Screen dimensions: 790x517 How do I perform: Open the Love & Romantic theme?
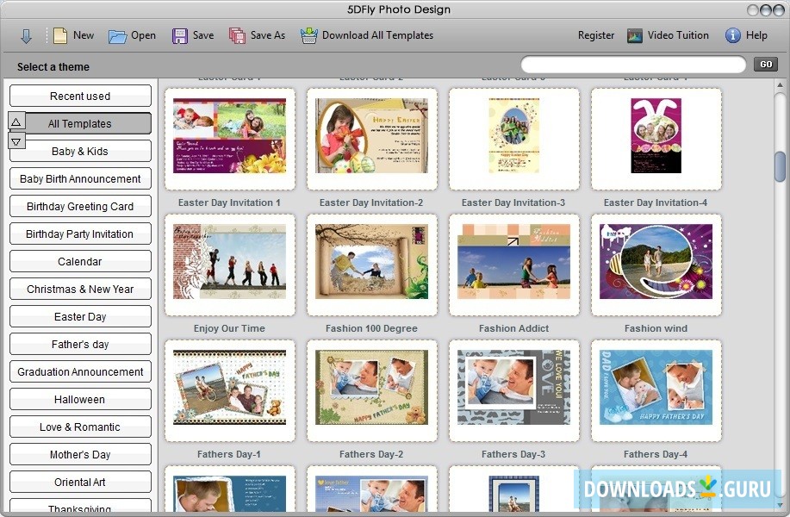80,427
